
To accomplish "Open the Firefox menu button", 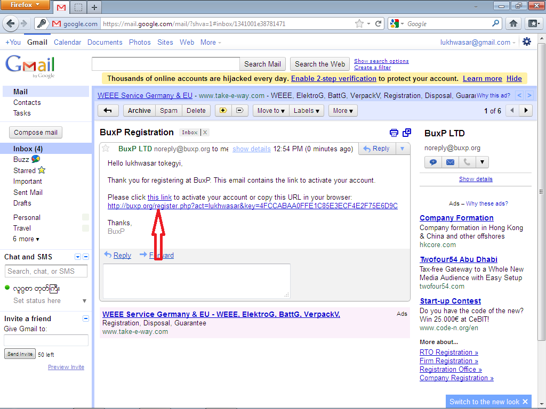I will coord(25,5).
